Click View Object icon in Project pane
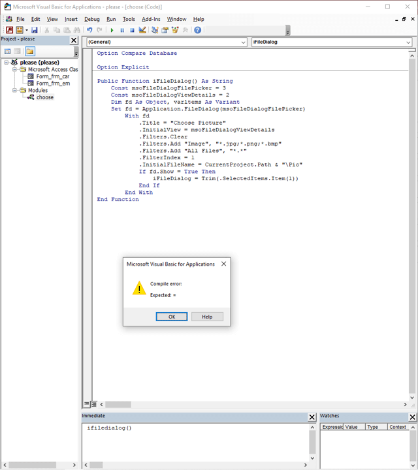 tap(18, 52)
